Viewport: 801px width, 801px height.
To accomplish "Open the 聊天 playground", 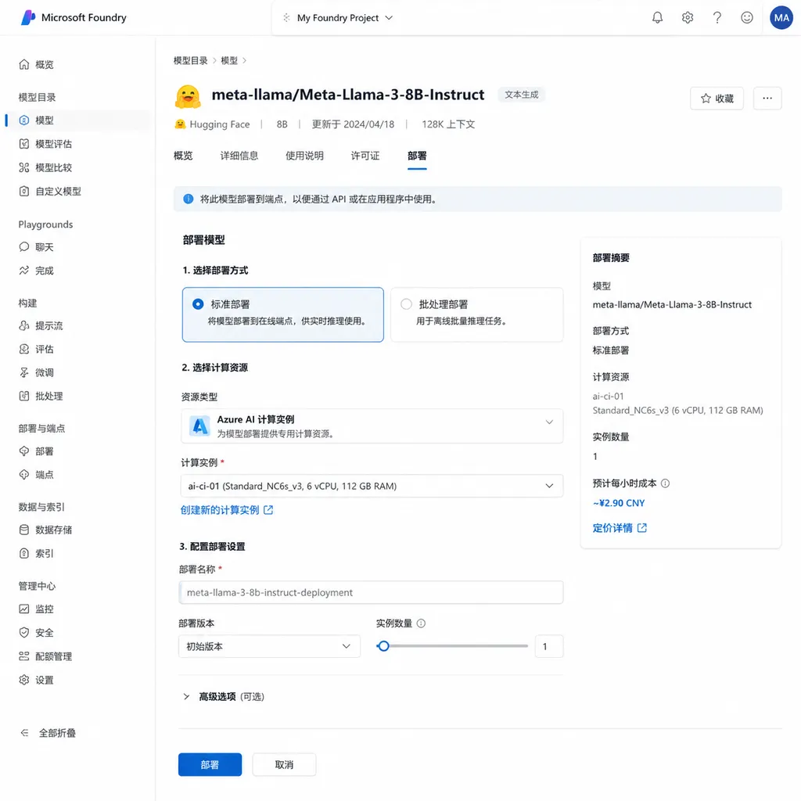I will (36, 247).
